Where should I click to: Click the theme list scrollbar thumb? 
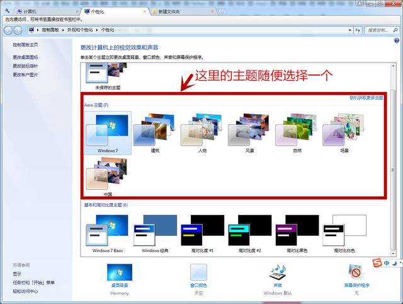coord(393,170)
